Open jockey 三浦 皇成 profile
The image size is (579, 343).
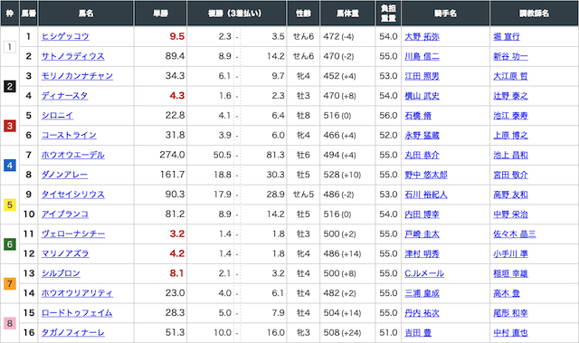pyautogui.click(x=422, y=293)
